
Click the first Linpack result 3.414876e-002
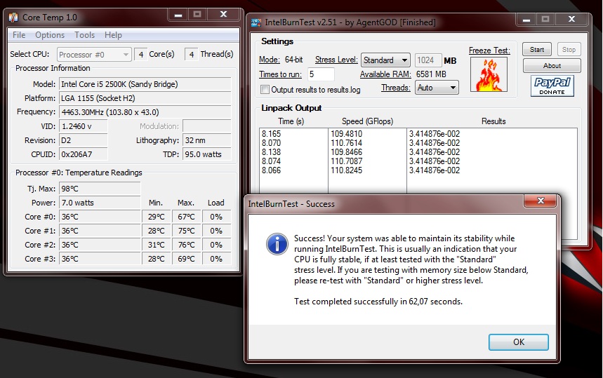tap(435, 134)
